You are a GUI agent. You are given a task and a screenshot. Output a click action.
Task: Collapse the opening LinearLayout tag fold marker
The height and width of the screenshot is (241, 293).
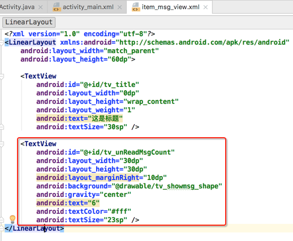tap(2, 42)
